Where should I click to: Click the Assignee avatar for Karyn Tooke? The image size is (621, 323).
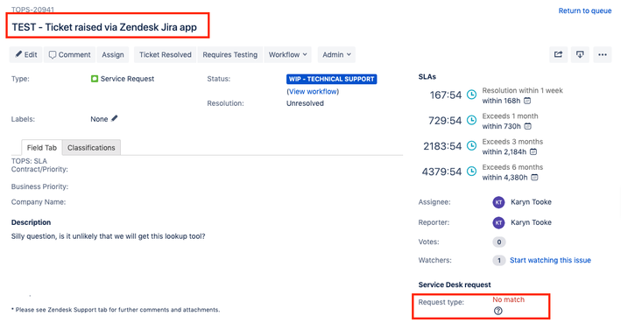(498, 202)
